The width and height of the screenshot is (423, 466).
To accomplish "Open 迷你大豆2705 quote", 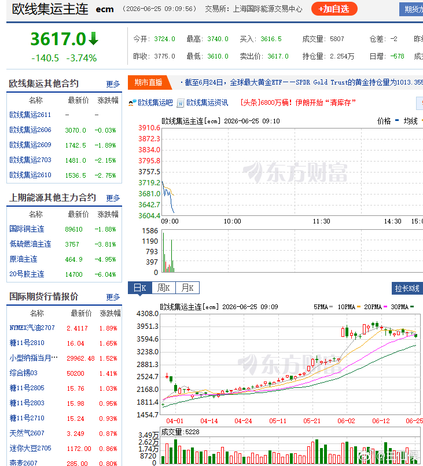I will (30, 448).
